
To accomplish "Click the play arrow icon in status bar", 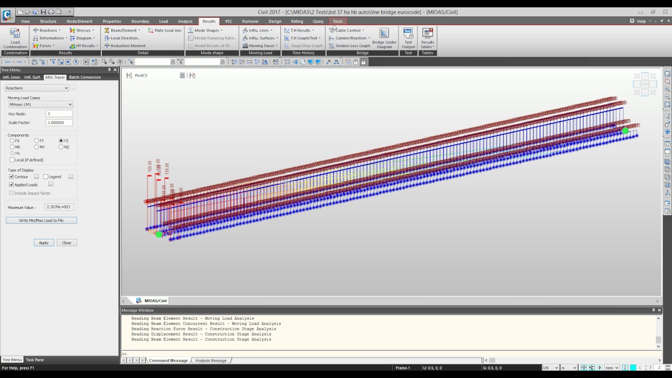I will [600, 368].
